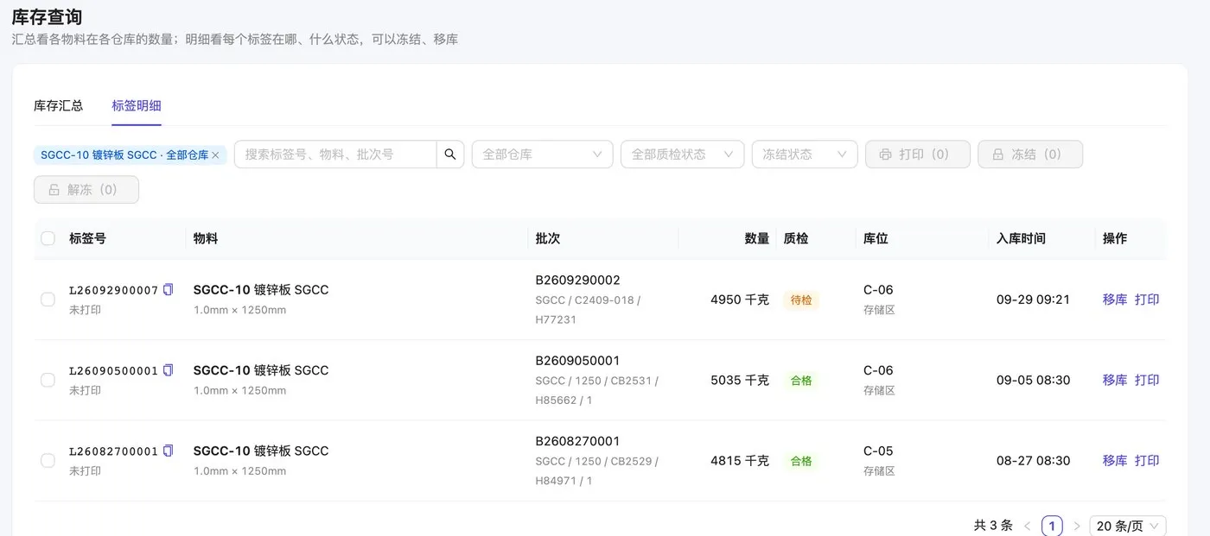The height and width of the screenshot is (536, 1210).
Task: Select page number 1
Action: tap(1052, 526)
